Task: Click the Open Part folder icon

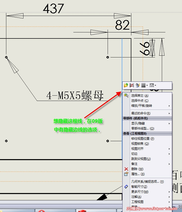Action: pos(126,85)
